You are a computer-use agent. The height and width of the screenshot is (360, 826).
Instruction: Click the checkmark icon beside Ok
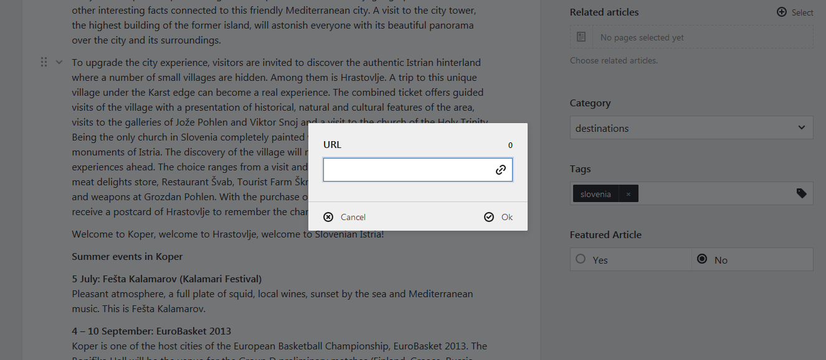(488, 217)
